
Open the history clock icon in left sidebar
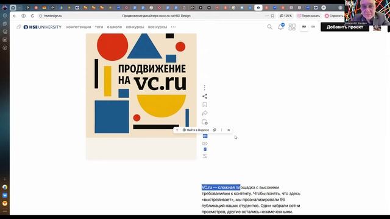click(x=5, y=15)
